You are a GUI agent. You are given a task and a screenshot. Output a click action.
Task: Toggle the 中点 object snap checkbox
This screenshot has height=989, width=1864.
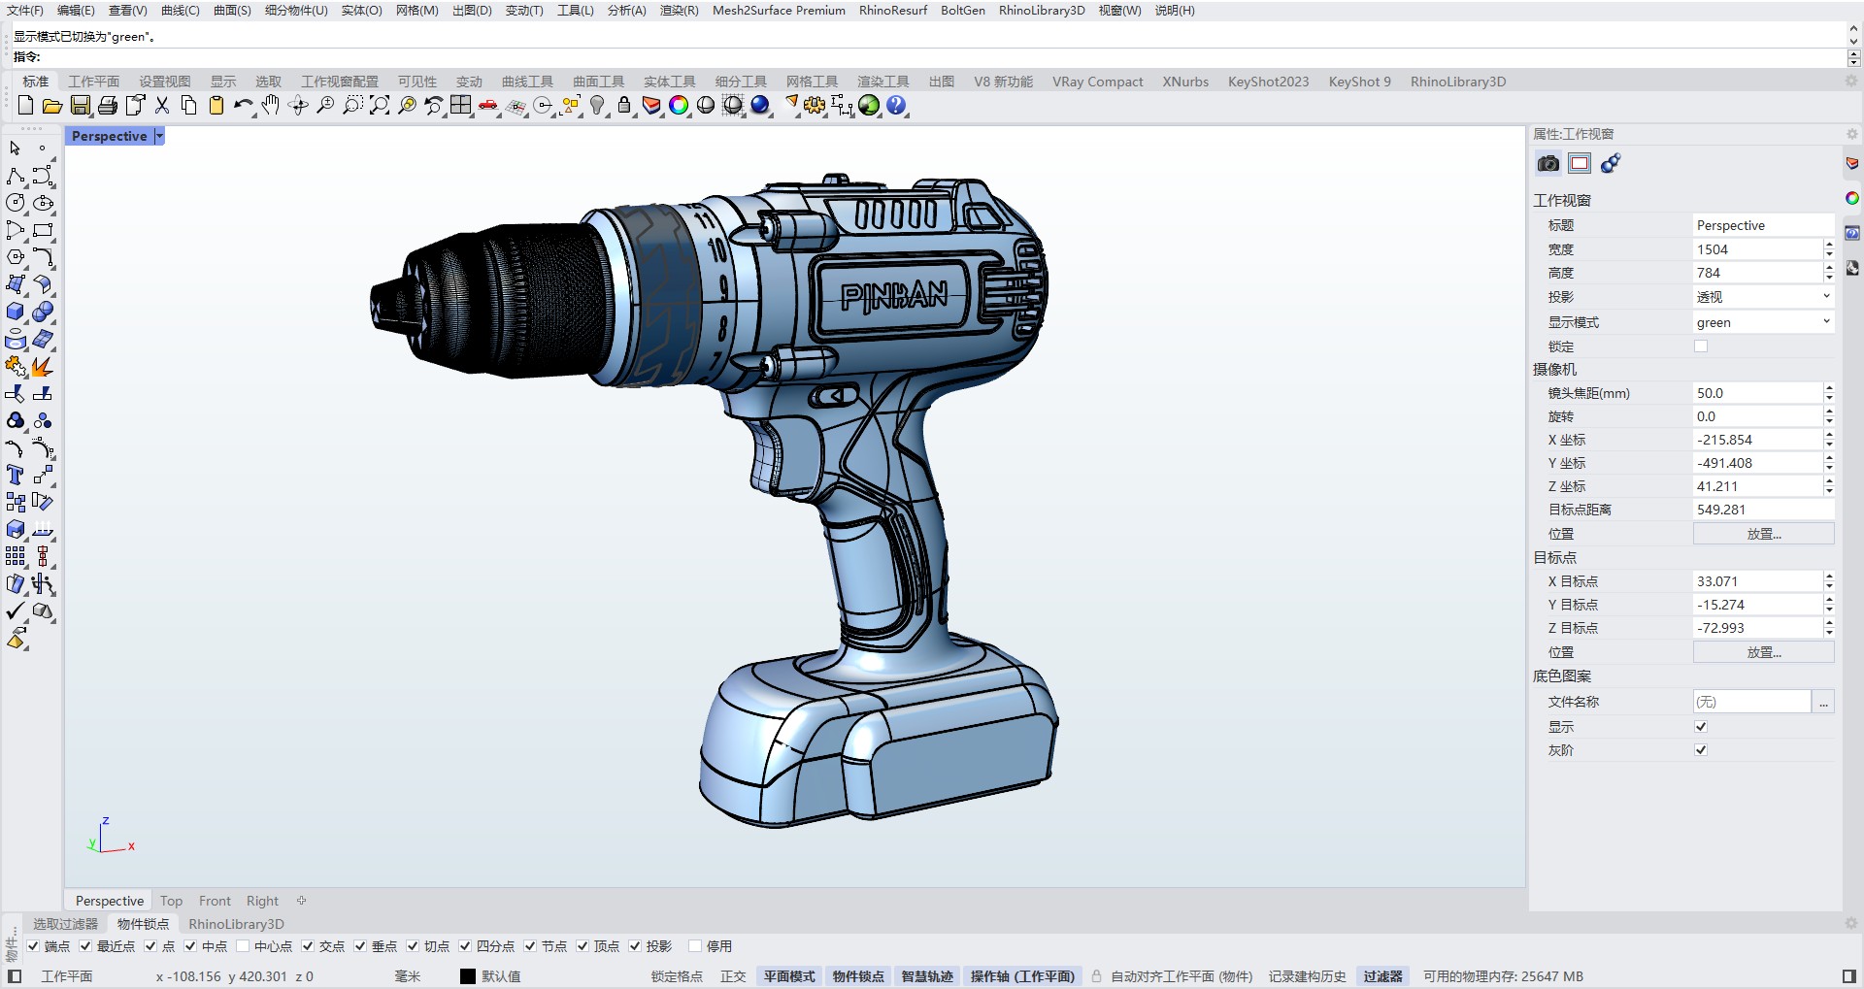[190, 946]
